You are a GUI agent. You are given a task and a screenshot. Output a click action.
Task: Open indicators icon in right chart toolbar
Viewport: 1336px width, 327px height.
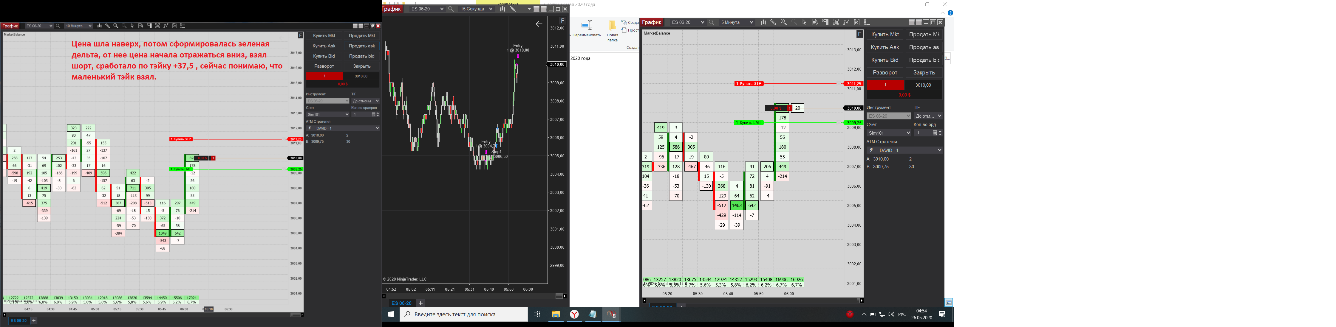pyautogui.click(x=846, y=22)
